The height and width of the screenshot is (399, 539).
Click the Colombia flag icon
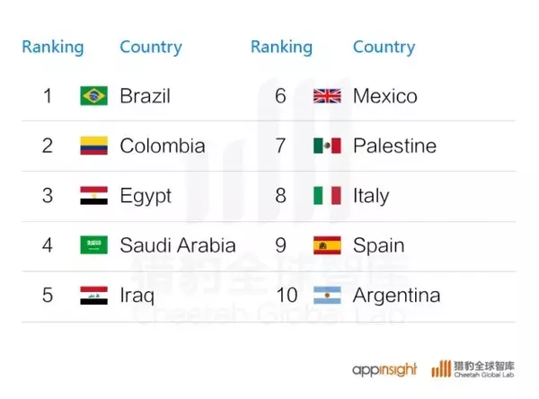coord(93,146)
